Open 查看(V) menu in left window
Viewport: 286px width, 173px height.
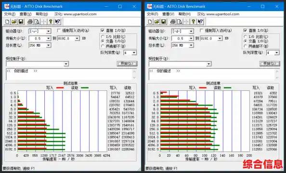tap(26, 14)
